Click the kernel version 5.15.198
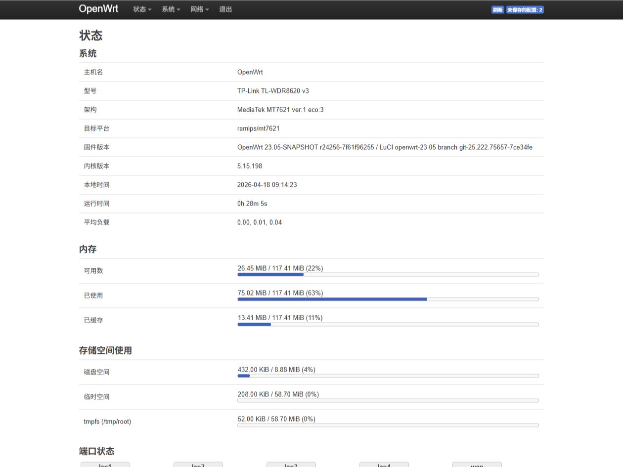This screenshot has height=467, width=623. (250, 166)
